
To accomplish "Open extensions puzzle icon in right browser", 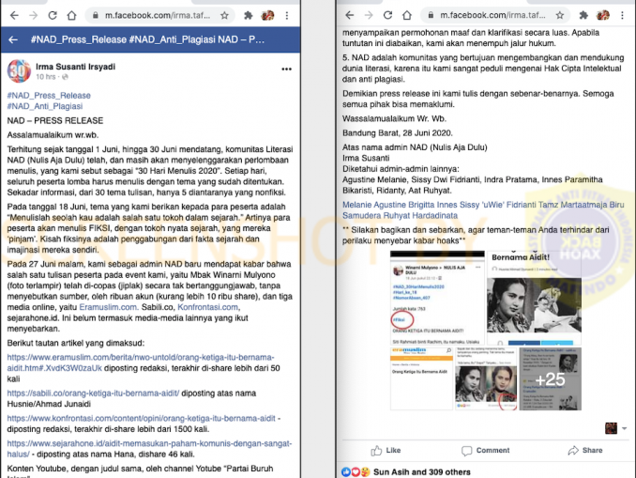I will click(x=583, y=15).
